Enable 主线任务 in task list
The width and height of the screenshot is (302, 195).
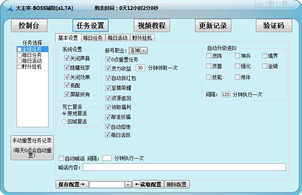[x=19, y=49]
